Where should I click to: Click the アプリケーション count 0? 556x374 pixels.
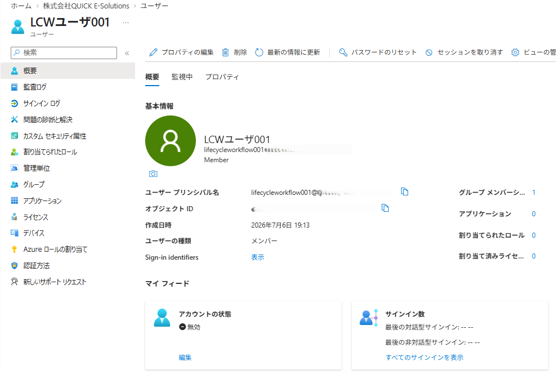533,213
